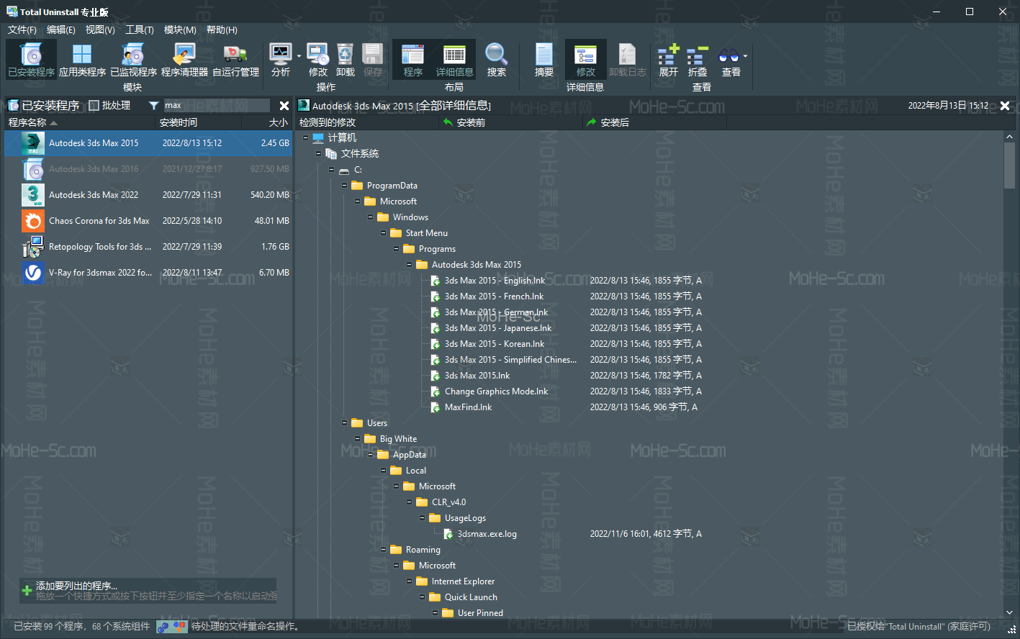Select the Chaos Corona for 3ds Max icon

click(x=33, y=221)
